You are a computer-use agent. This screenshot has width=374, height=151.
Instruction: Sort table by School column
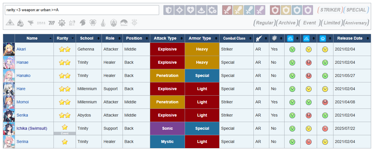pyautogui.click(x=89, y=38)
